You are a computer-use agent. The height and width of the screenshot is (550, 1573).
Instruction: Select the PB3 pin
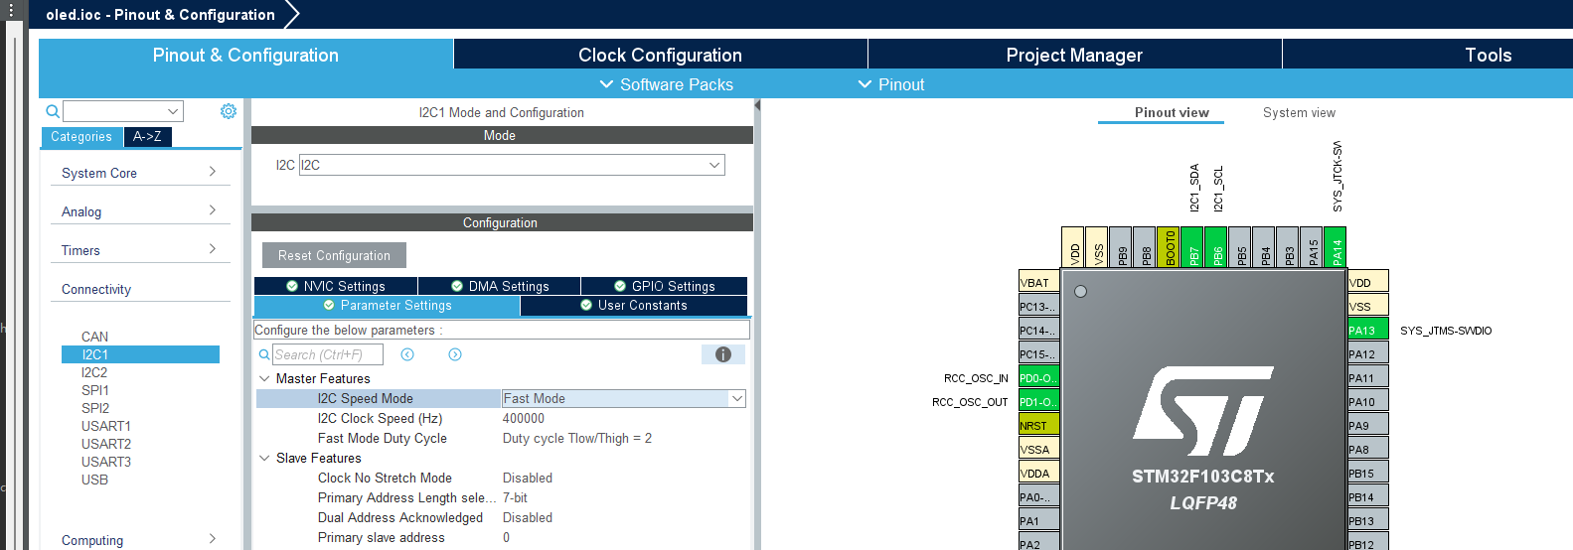click(x=1287, y=247)
